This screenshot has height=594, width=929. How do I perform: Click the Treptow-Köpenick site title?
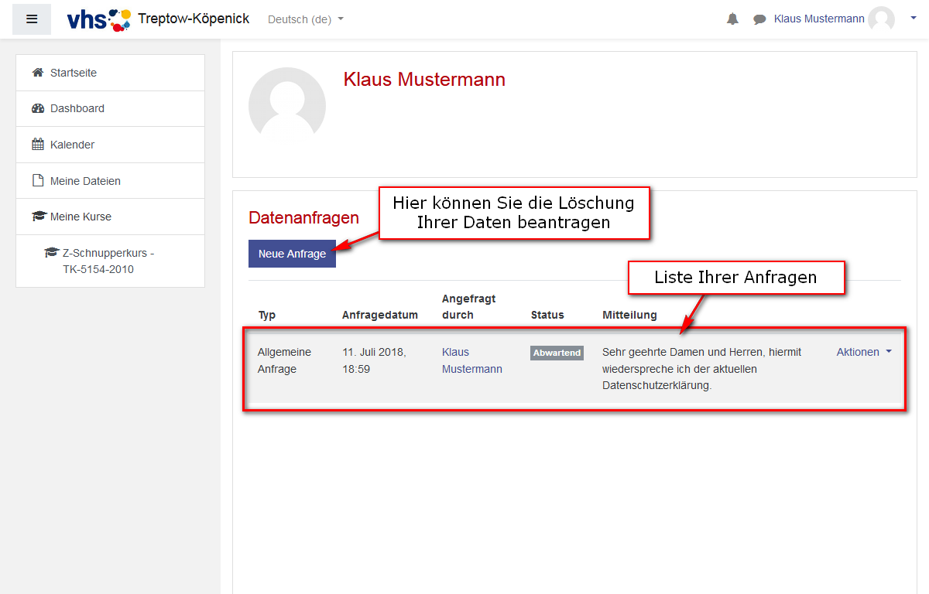coord(194,19)
